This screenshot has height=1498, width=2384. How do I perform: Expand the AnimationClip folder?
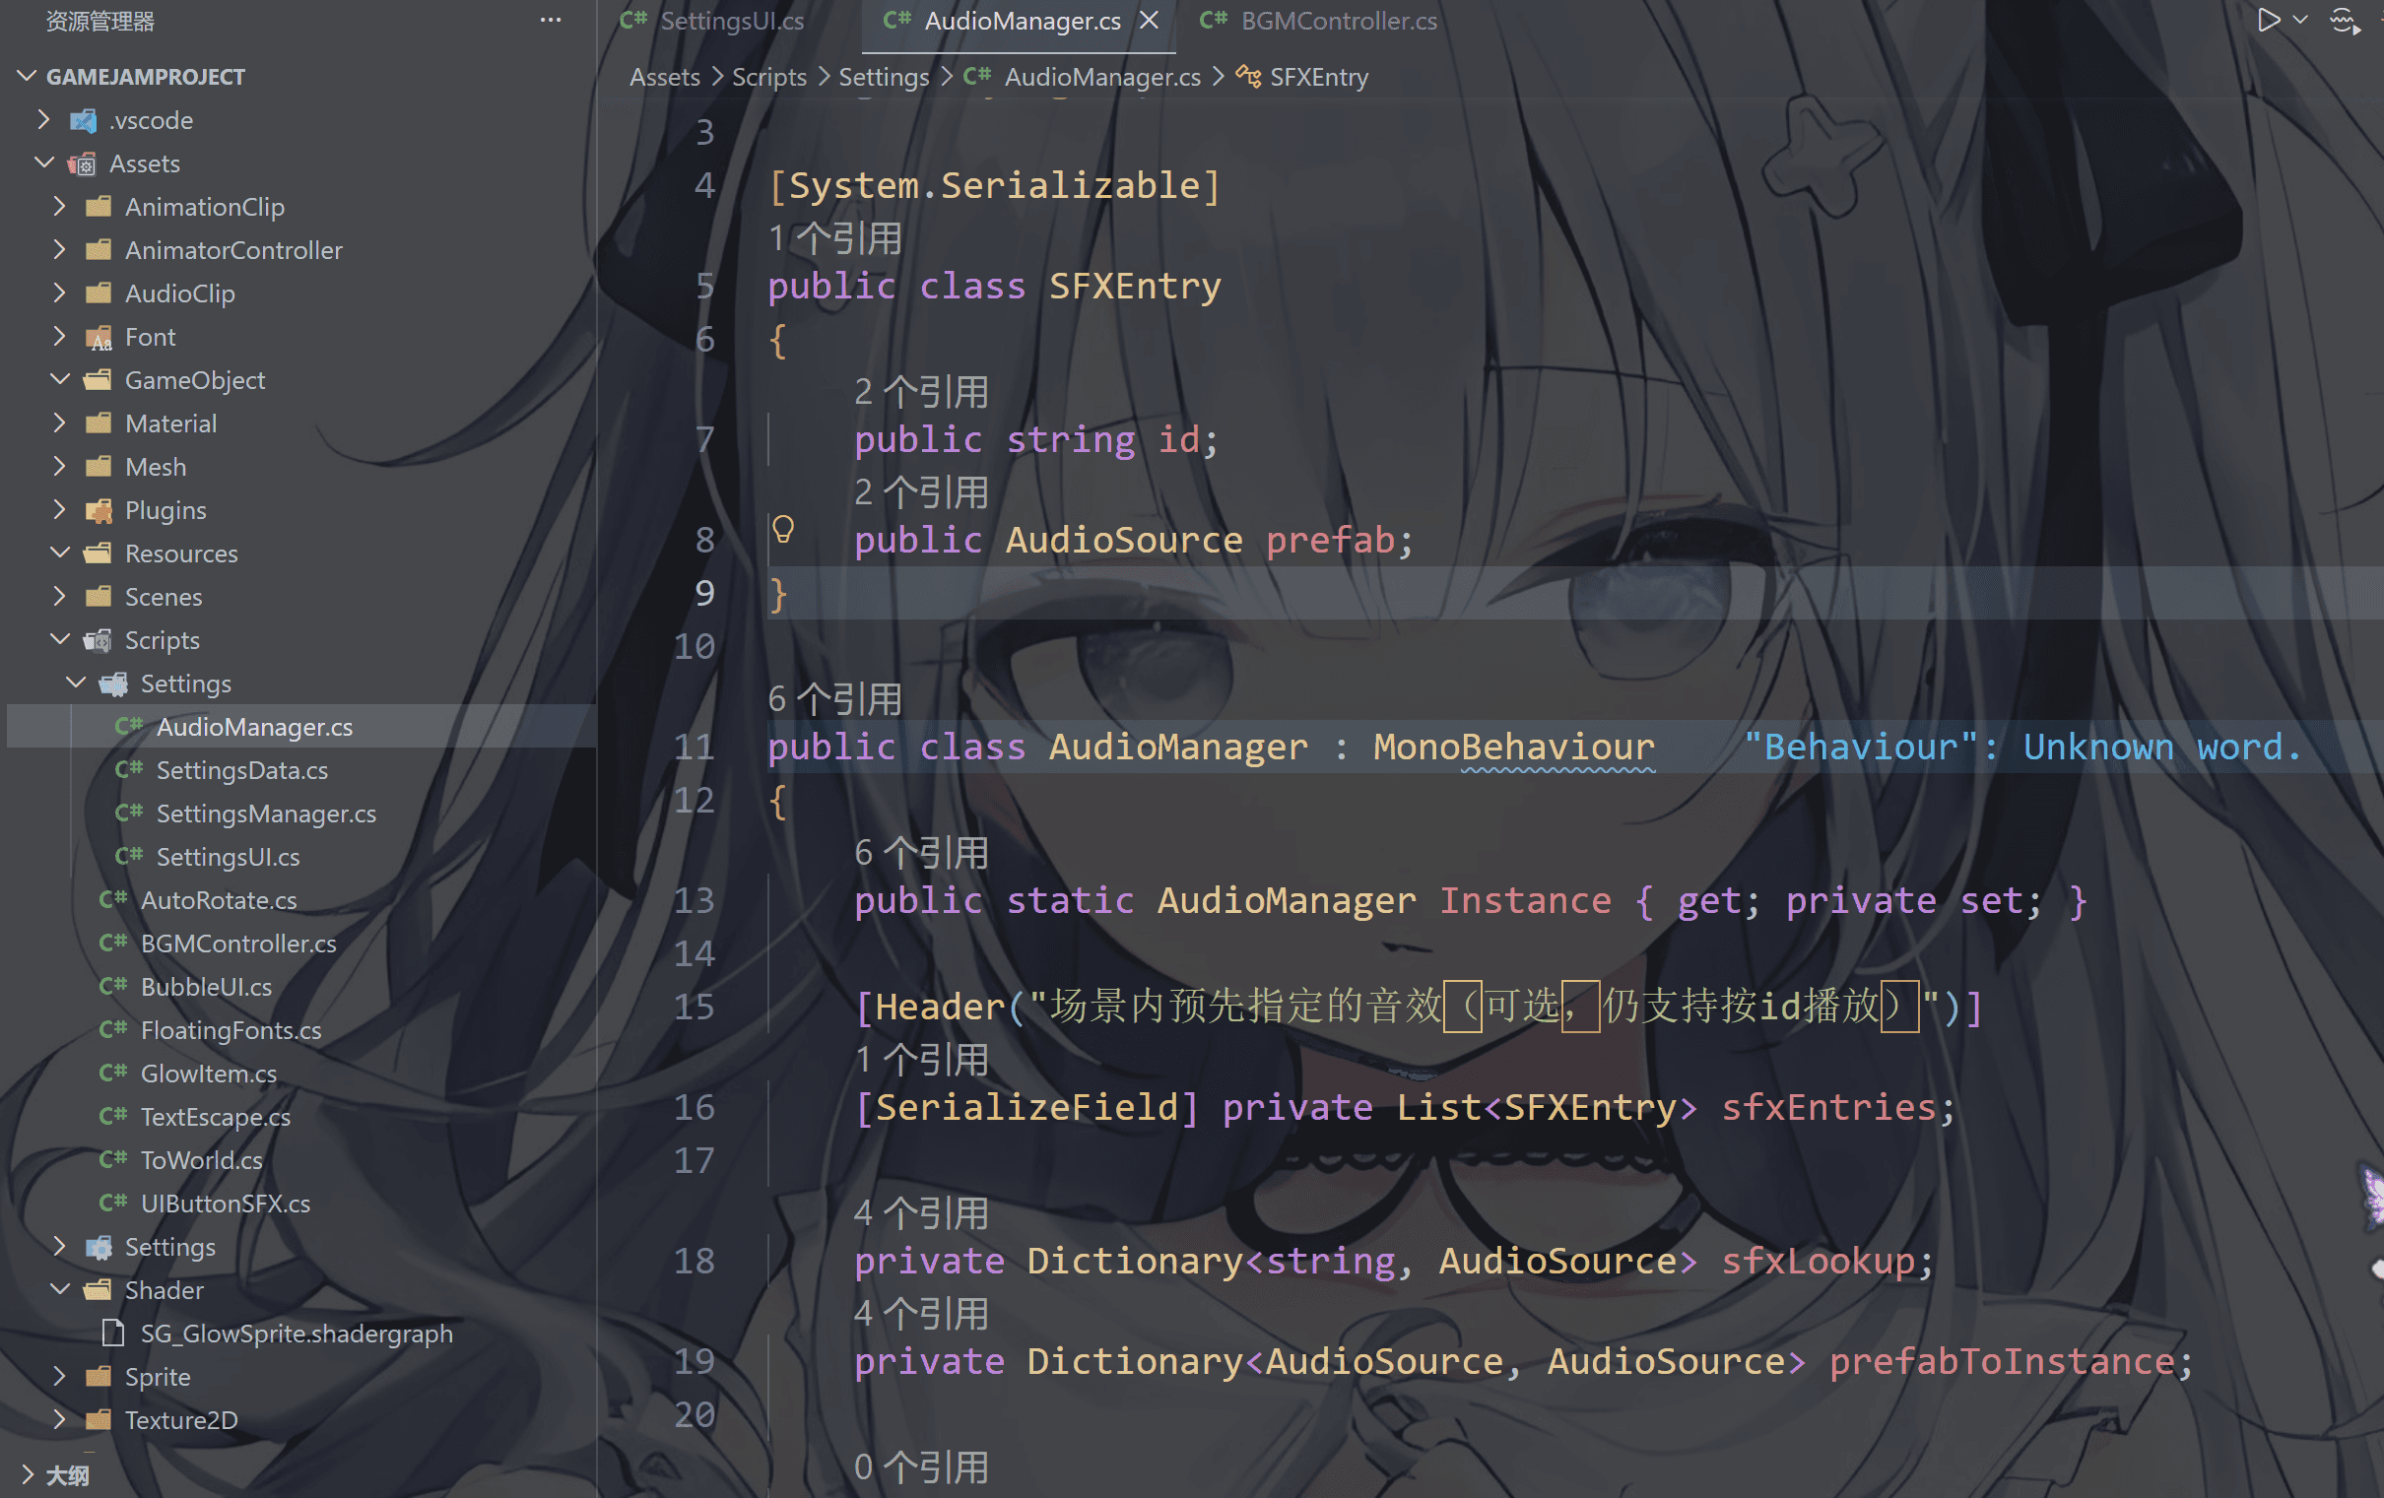point(59,206)
